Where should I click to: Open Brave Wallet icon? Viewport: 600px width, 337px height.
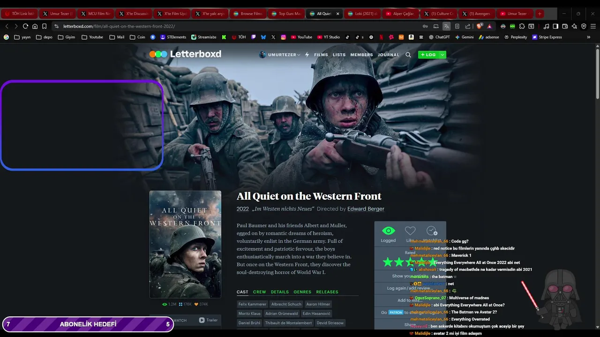tap(565, 26)
